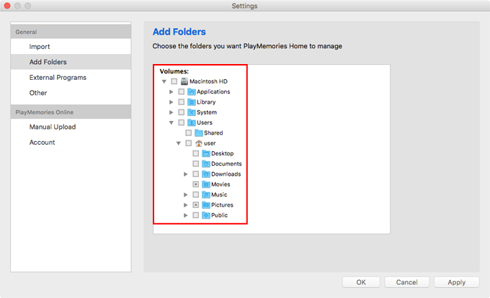Click the Music folder icon
This screenshot has height=298, width=490.
206,195
